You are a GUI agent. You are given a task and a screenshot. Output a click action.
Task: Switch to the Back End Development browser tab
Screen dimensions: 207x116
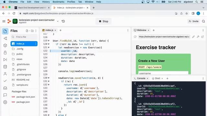[x=32, y=8]
